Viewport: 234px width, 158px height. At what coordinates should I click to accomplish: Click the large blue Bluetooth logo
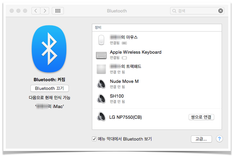49,49
